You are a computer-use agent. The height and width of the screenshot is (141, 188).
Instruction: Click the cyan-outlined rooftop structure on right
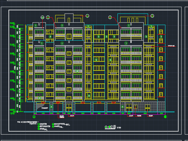131,18
